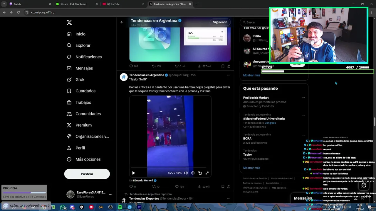Open the video settings gear

193,173
